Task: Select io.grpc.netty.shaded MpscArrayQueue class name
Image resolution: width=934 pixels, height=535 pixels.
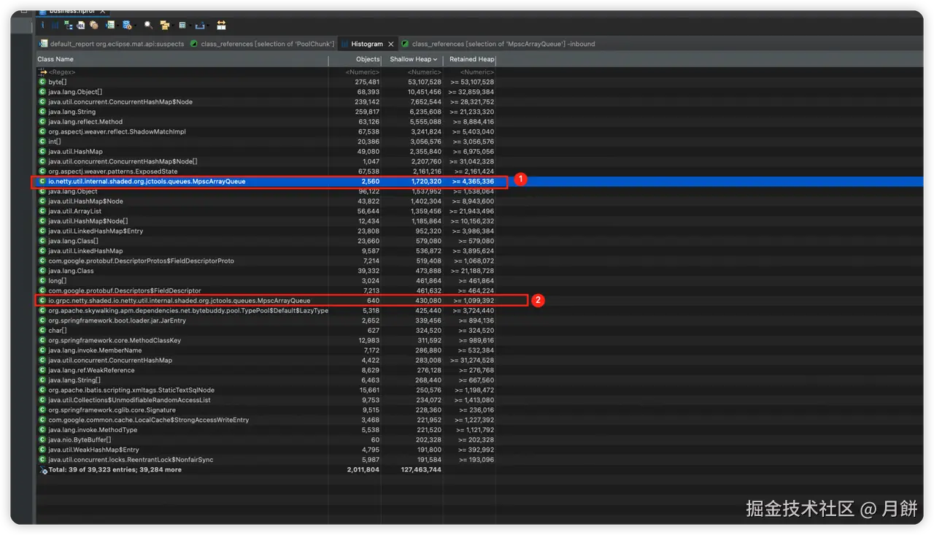Action: click(180, 301)
